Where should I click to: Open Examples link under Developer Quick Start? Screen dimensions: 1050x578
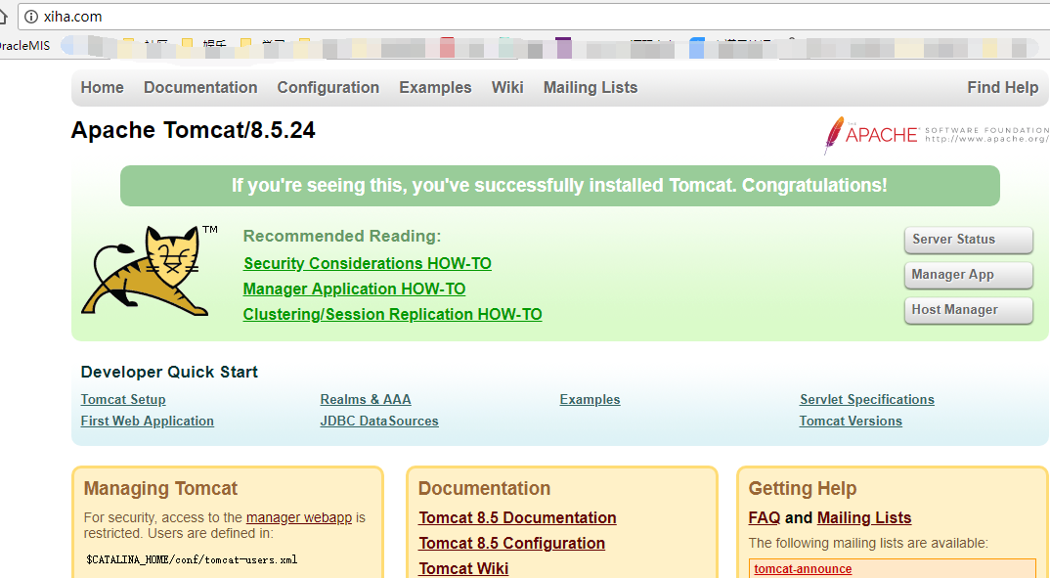click(590, 400)
